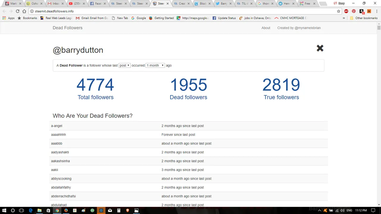The image size is (381, 214).
Task: Open the About link in the navbar
Action: click(x=266, y=28)
